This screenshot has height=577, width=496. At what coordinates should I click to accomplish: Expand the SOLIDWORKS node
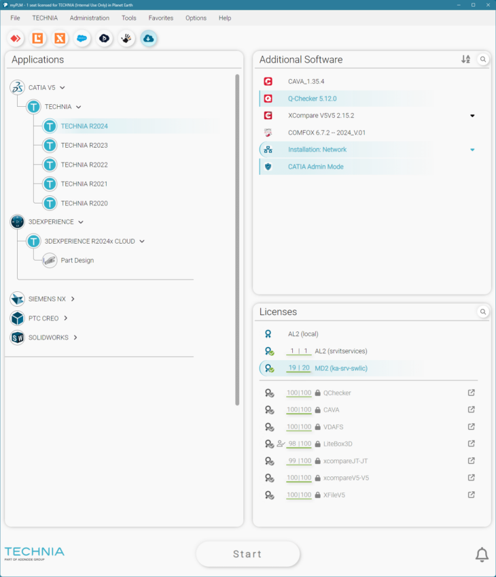click(75, 337)
